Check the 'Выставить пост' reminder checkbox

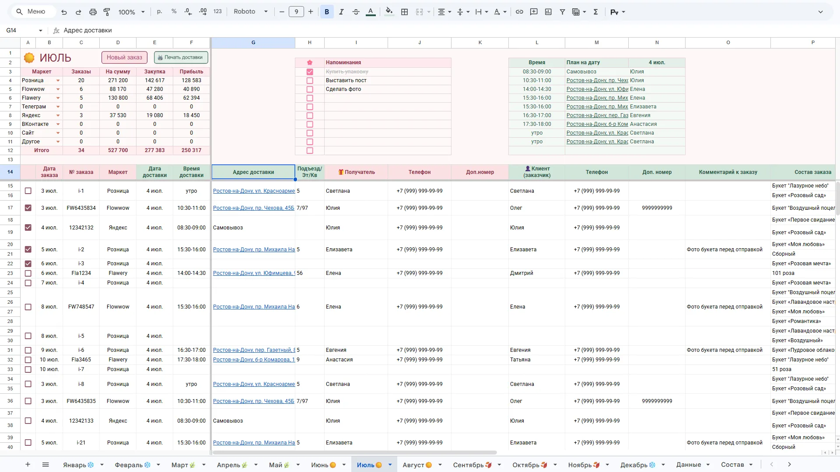[310, 80]
